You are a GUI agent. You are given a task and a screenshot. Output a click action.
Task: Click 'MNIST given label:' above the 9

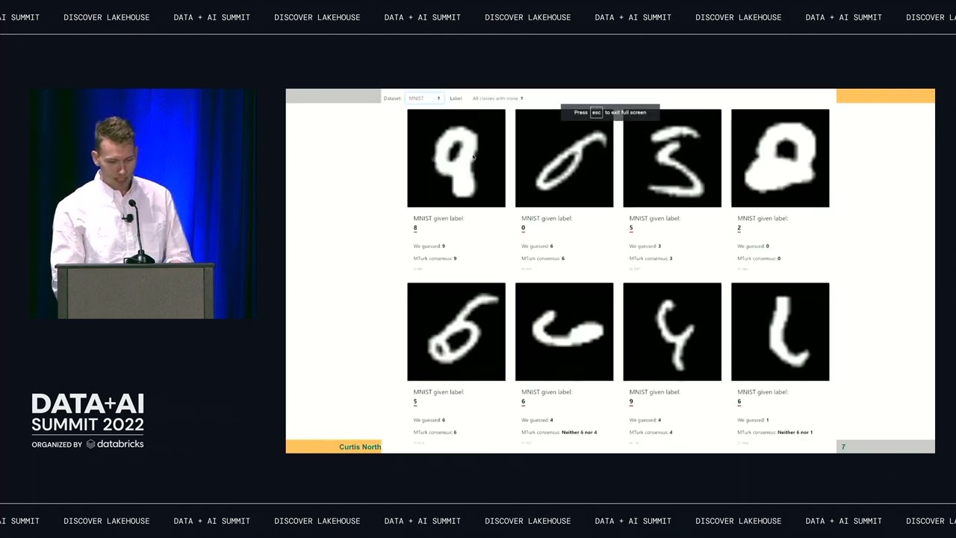(x=654, y=392)
